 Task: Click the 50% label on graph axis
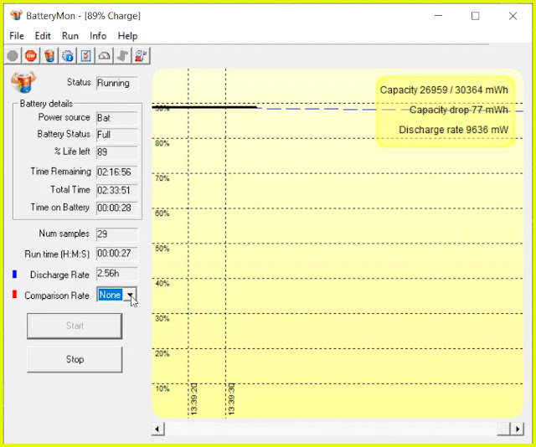click(162, 249)
